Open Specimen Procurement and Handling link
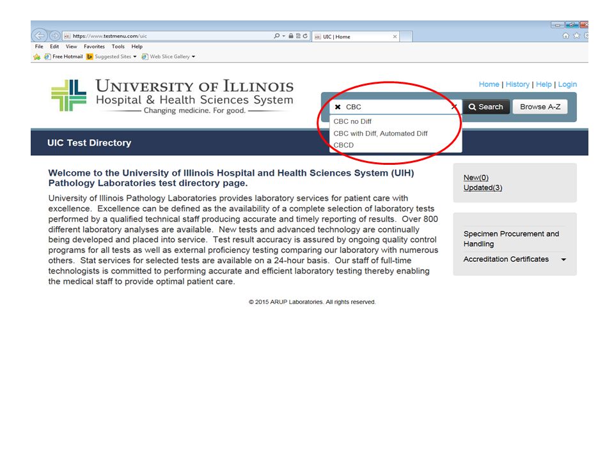The image size is (614, 460). click(x=512, y=238)
